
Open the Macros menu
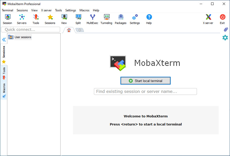tap(85, 10)
